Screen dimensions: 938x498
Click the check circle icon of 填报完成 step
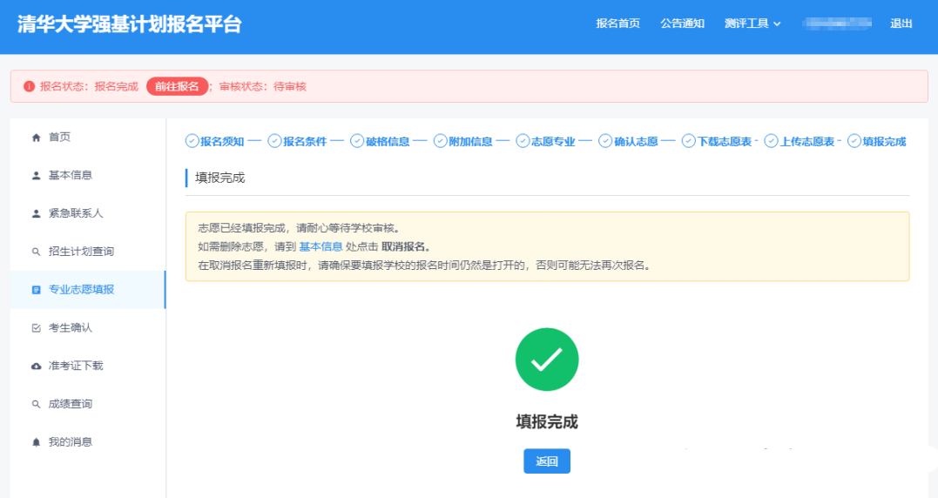[854, 141]
